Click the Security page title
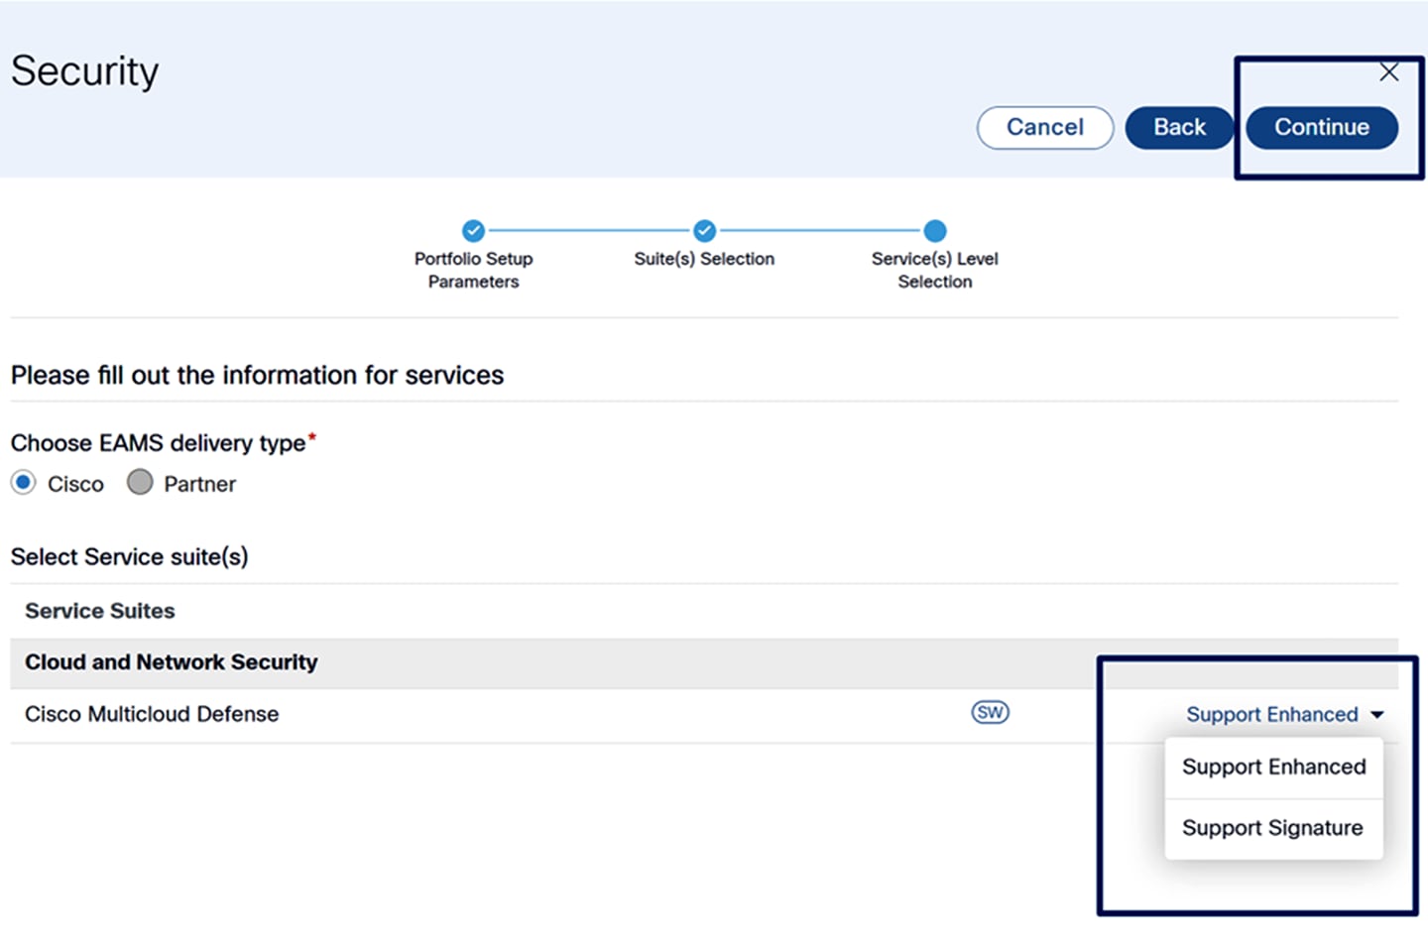The height and width of the screenshot is (944, 1428). point(85,71)
